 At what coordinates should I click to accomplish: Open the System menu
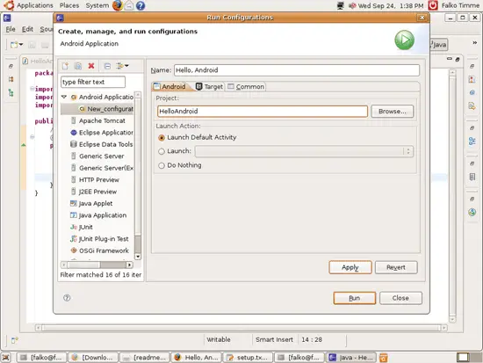point(97,5)
